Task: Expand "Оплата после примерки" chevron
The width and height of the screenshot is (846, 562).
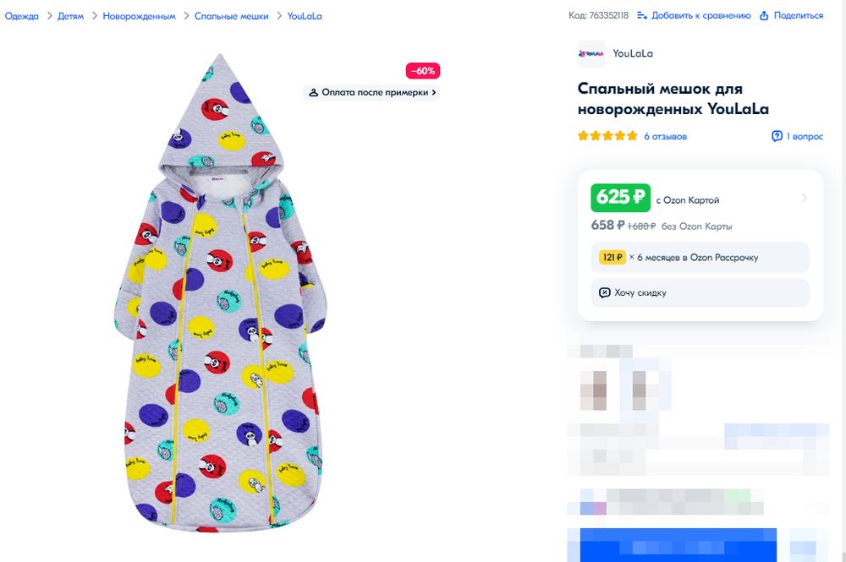Action: [x=434, y=92]
